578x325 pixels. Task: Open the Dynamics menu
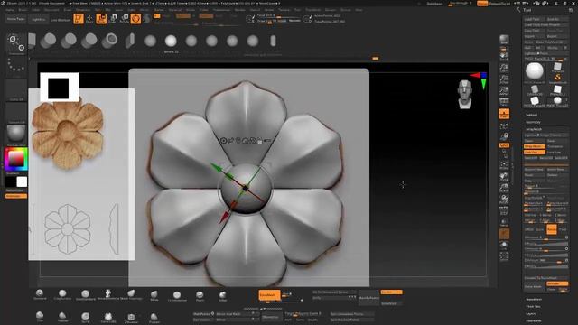click(x=82, y=10)
